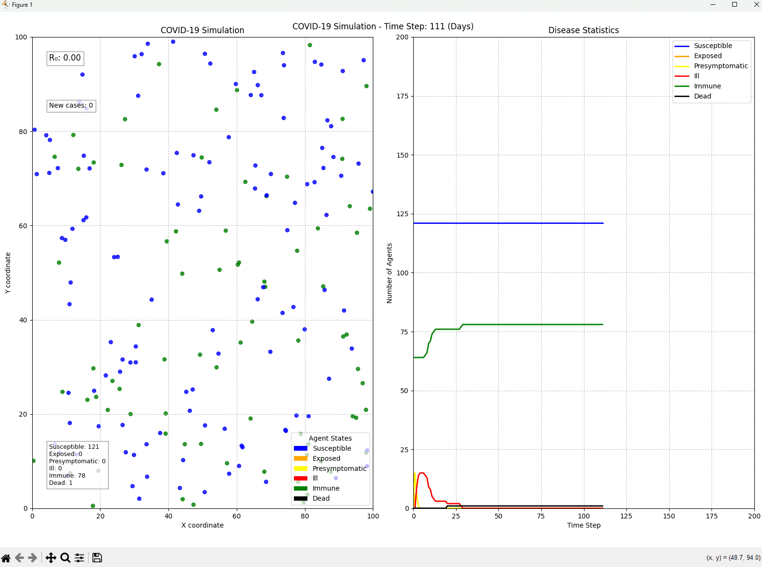Click the R₀: 0.00 box

(65, 58)
